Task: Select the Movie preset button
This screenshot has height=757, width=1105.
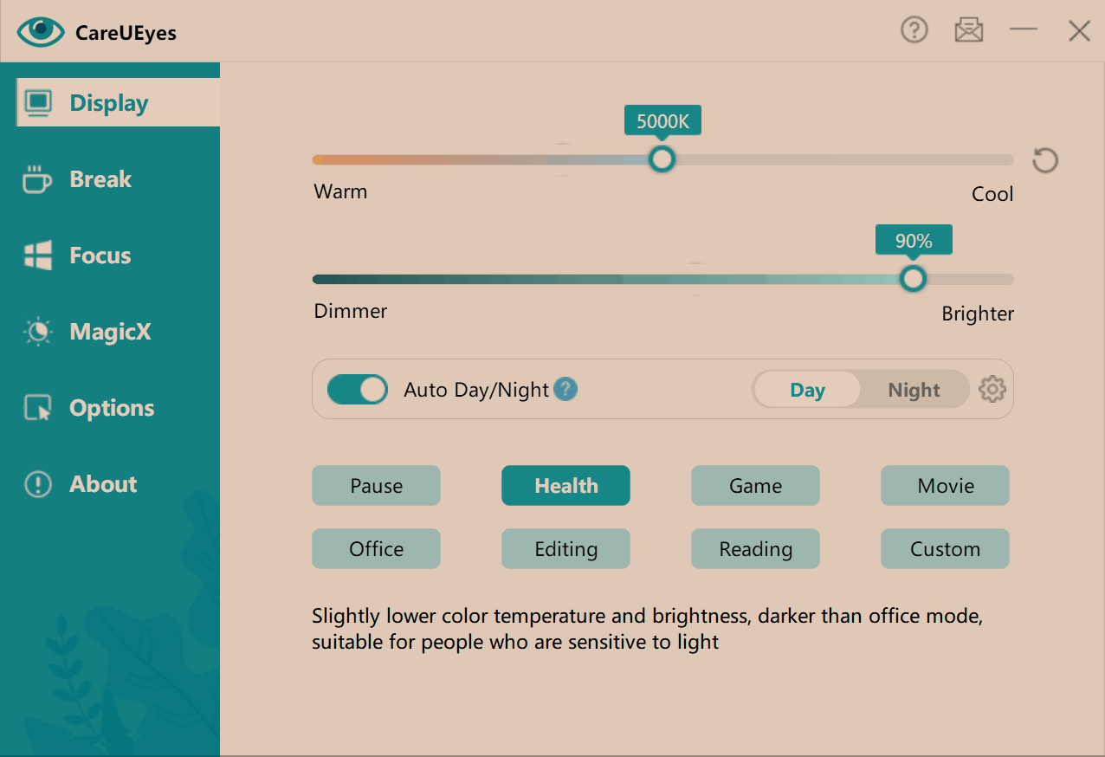Action: 945,486
